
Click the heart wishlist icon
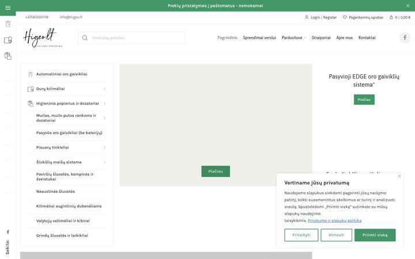[x=345, y=17]
